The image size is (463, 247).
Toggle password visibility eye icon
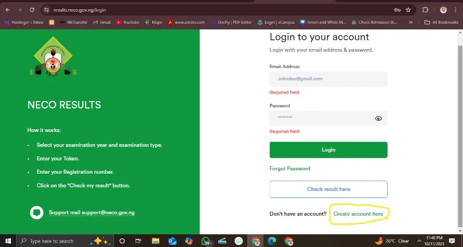[379, 118]
